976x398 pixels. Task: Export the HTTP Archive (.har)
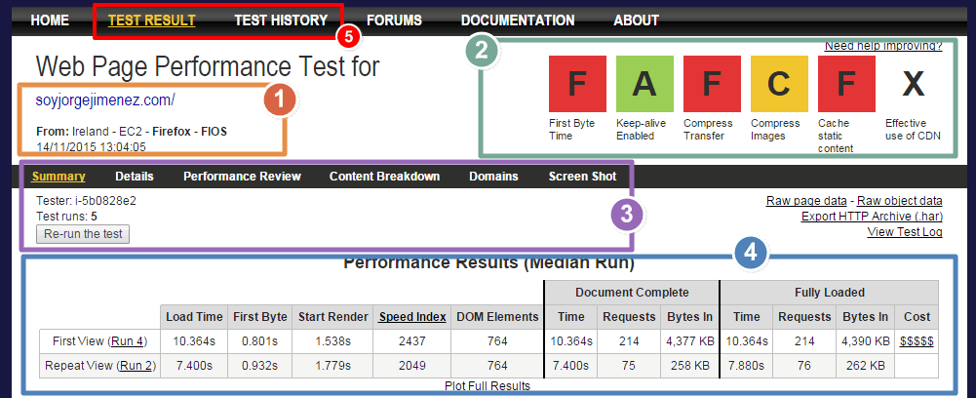872,217
